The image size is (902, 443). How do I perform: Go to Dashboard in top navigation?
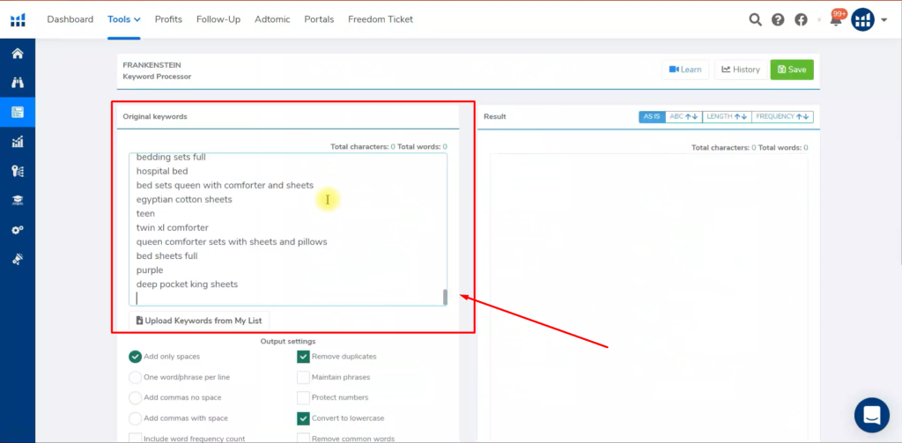70,19
